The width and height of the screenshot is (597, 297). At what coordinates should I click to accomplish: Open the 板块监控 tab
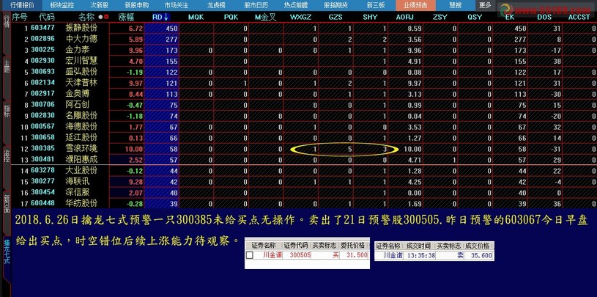click(x=61, y=4)
